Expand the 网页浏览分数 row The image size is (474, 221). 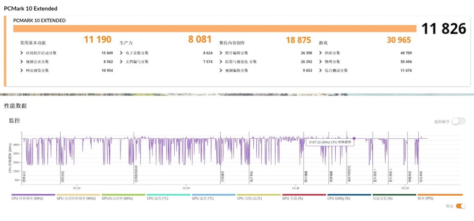click(22, 70)
